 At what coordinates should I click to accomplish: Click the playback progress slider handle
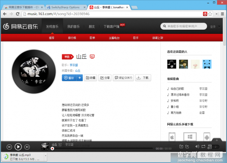coord(53,149)
